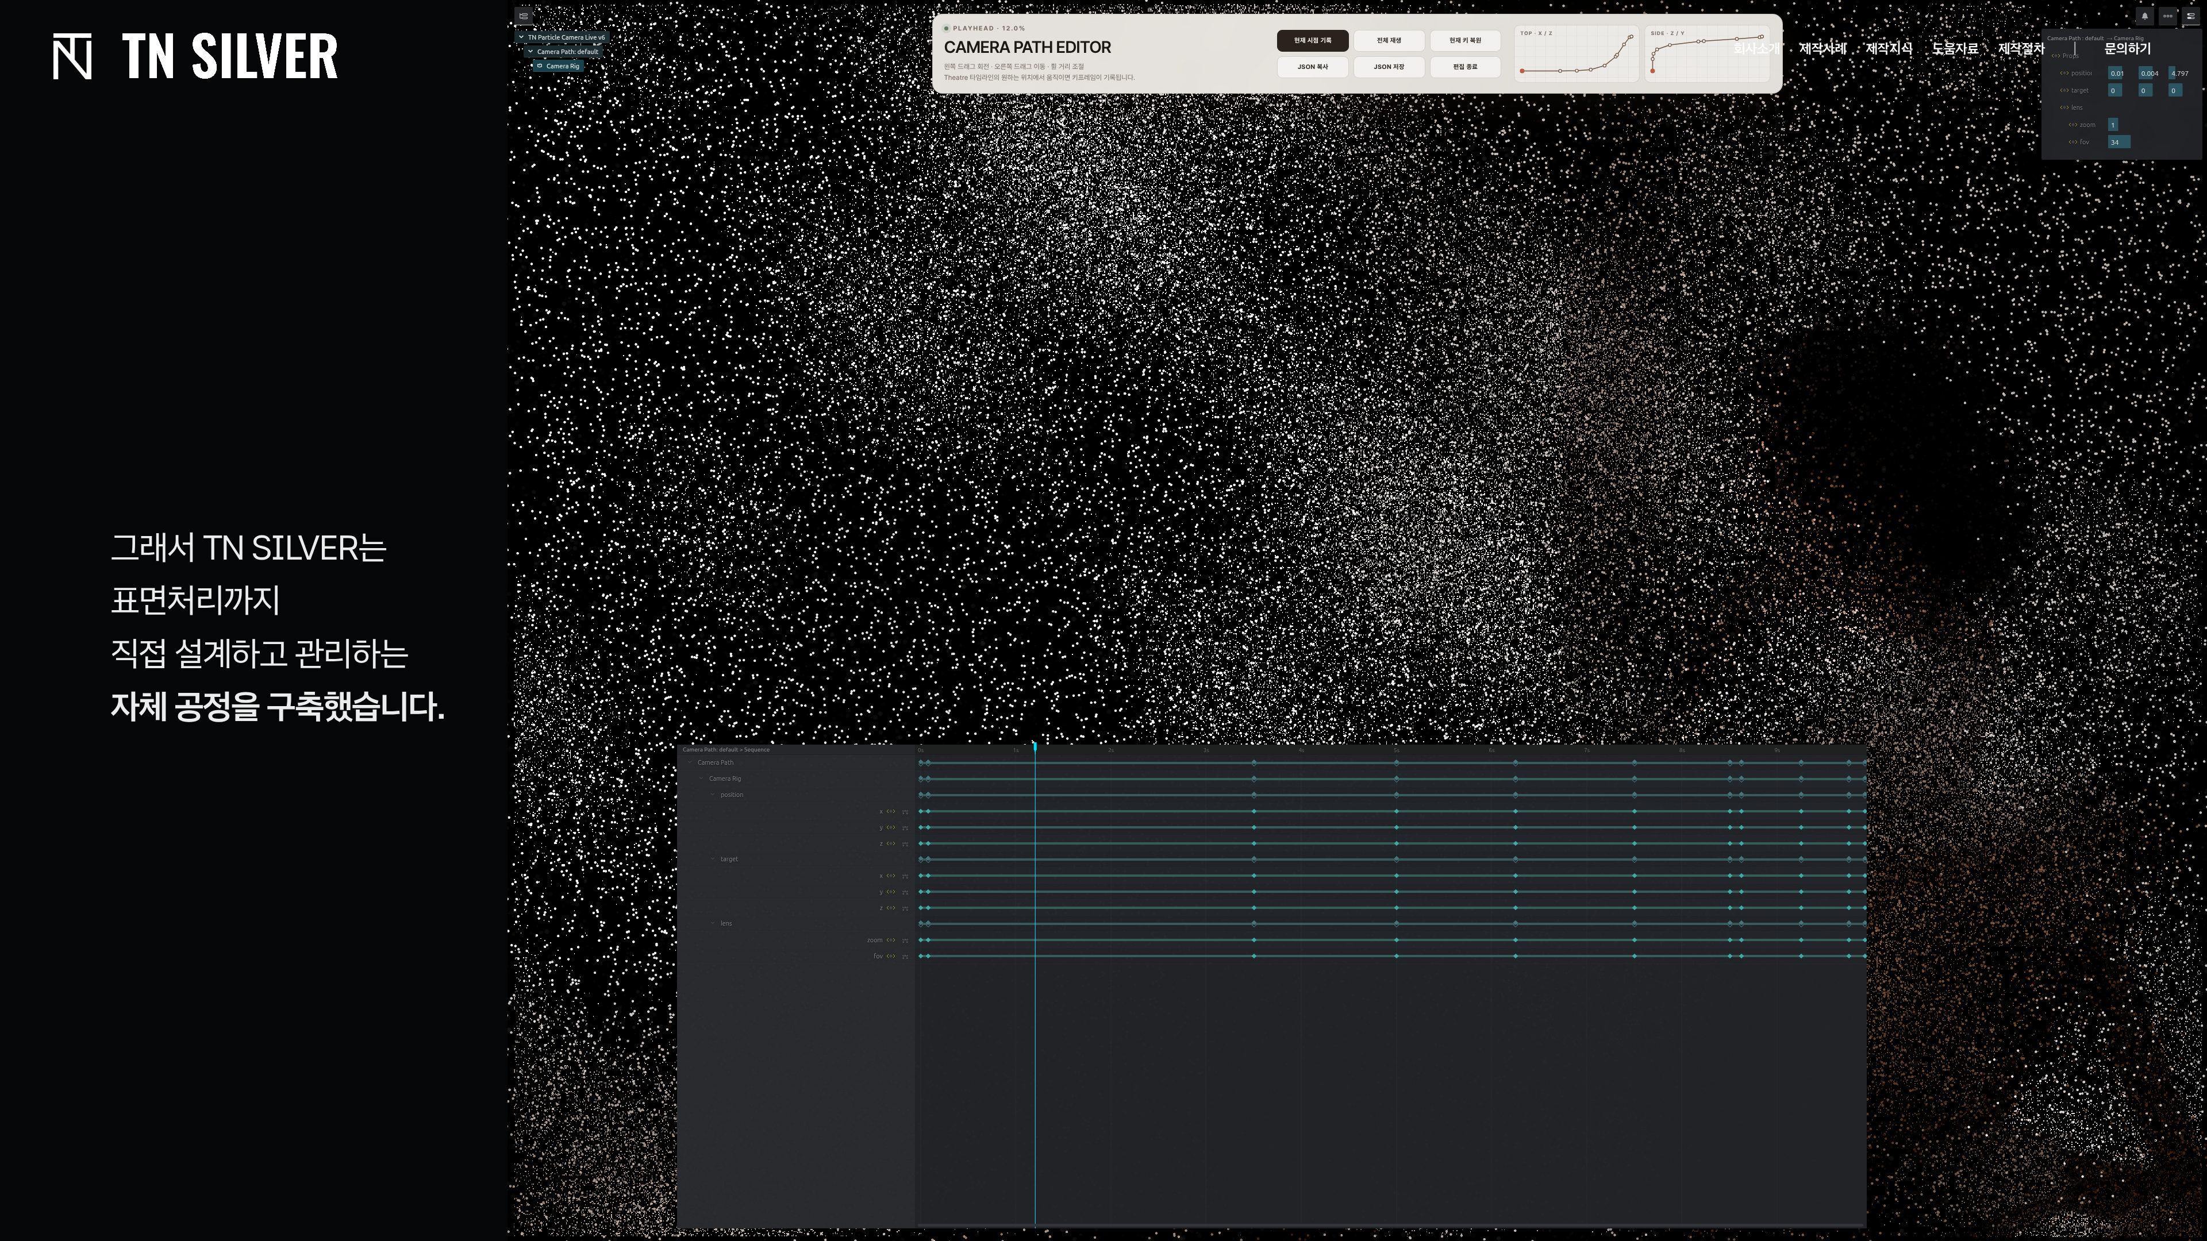Click the fov value field showing 34

(2118, 142)
